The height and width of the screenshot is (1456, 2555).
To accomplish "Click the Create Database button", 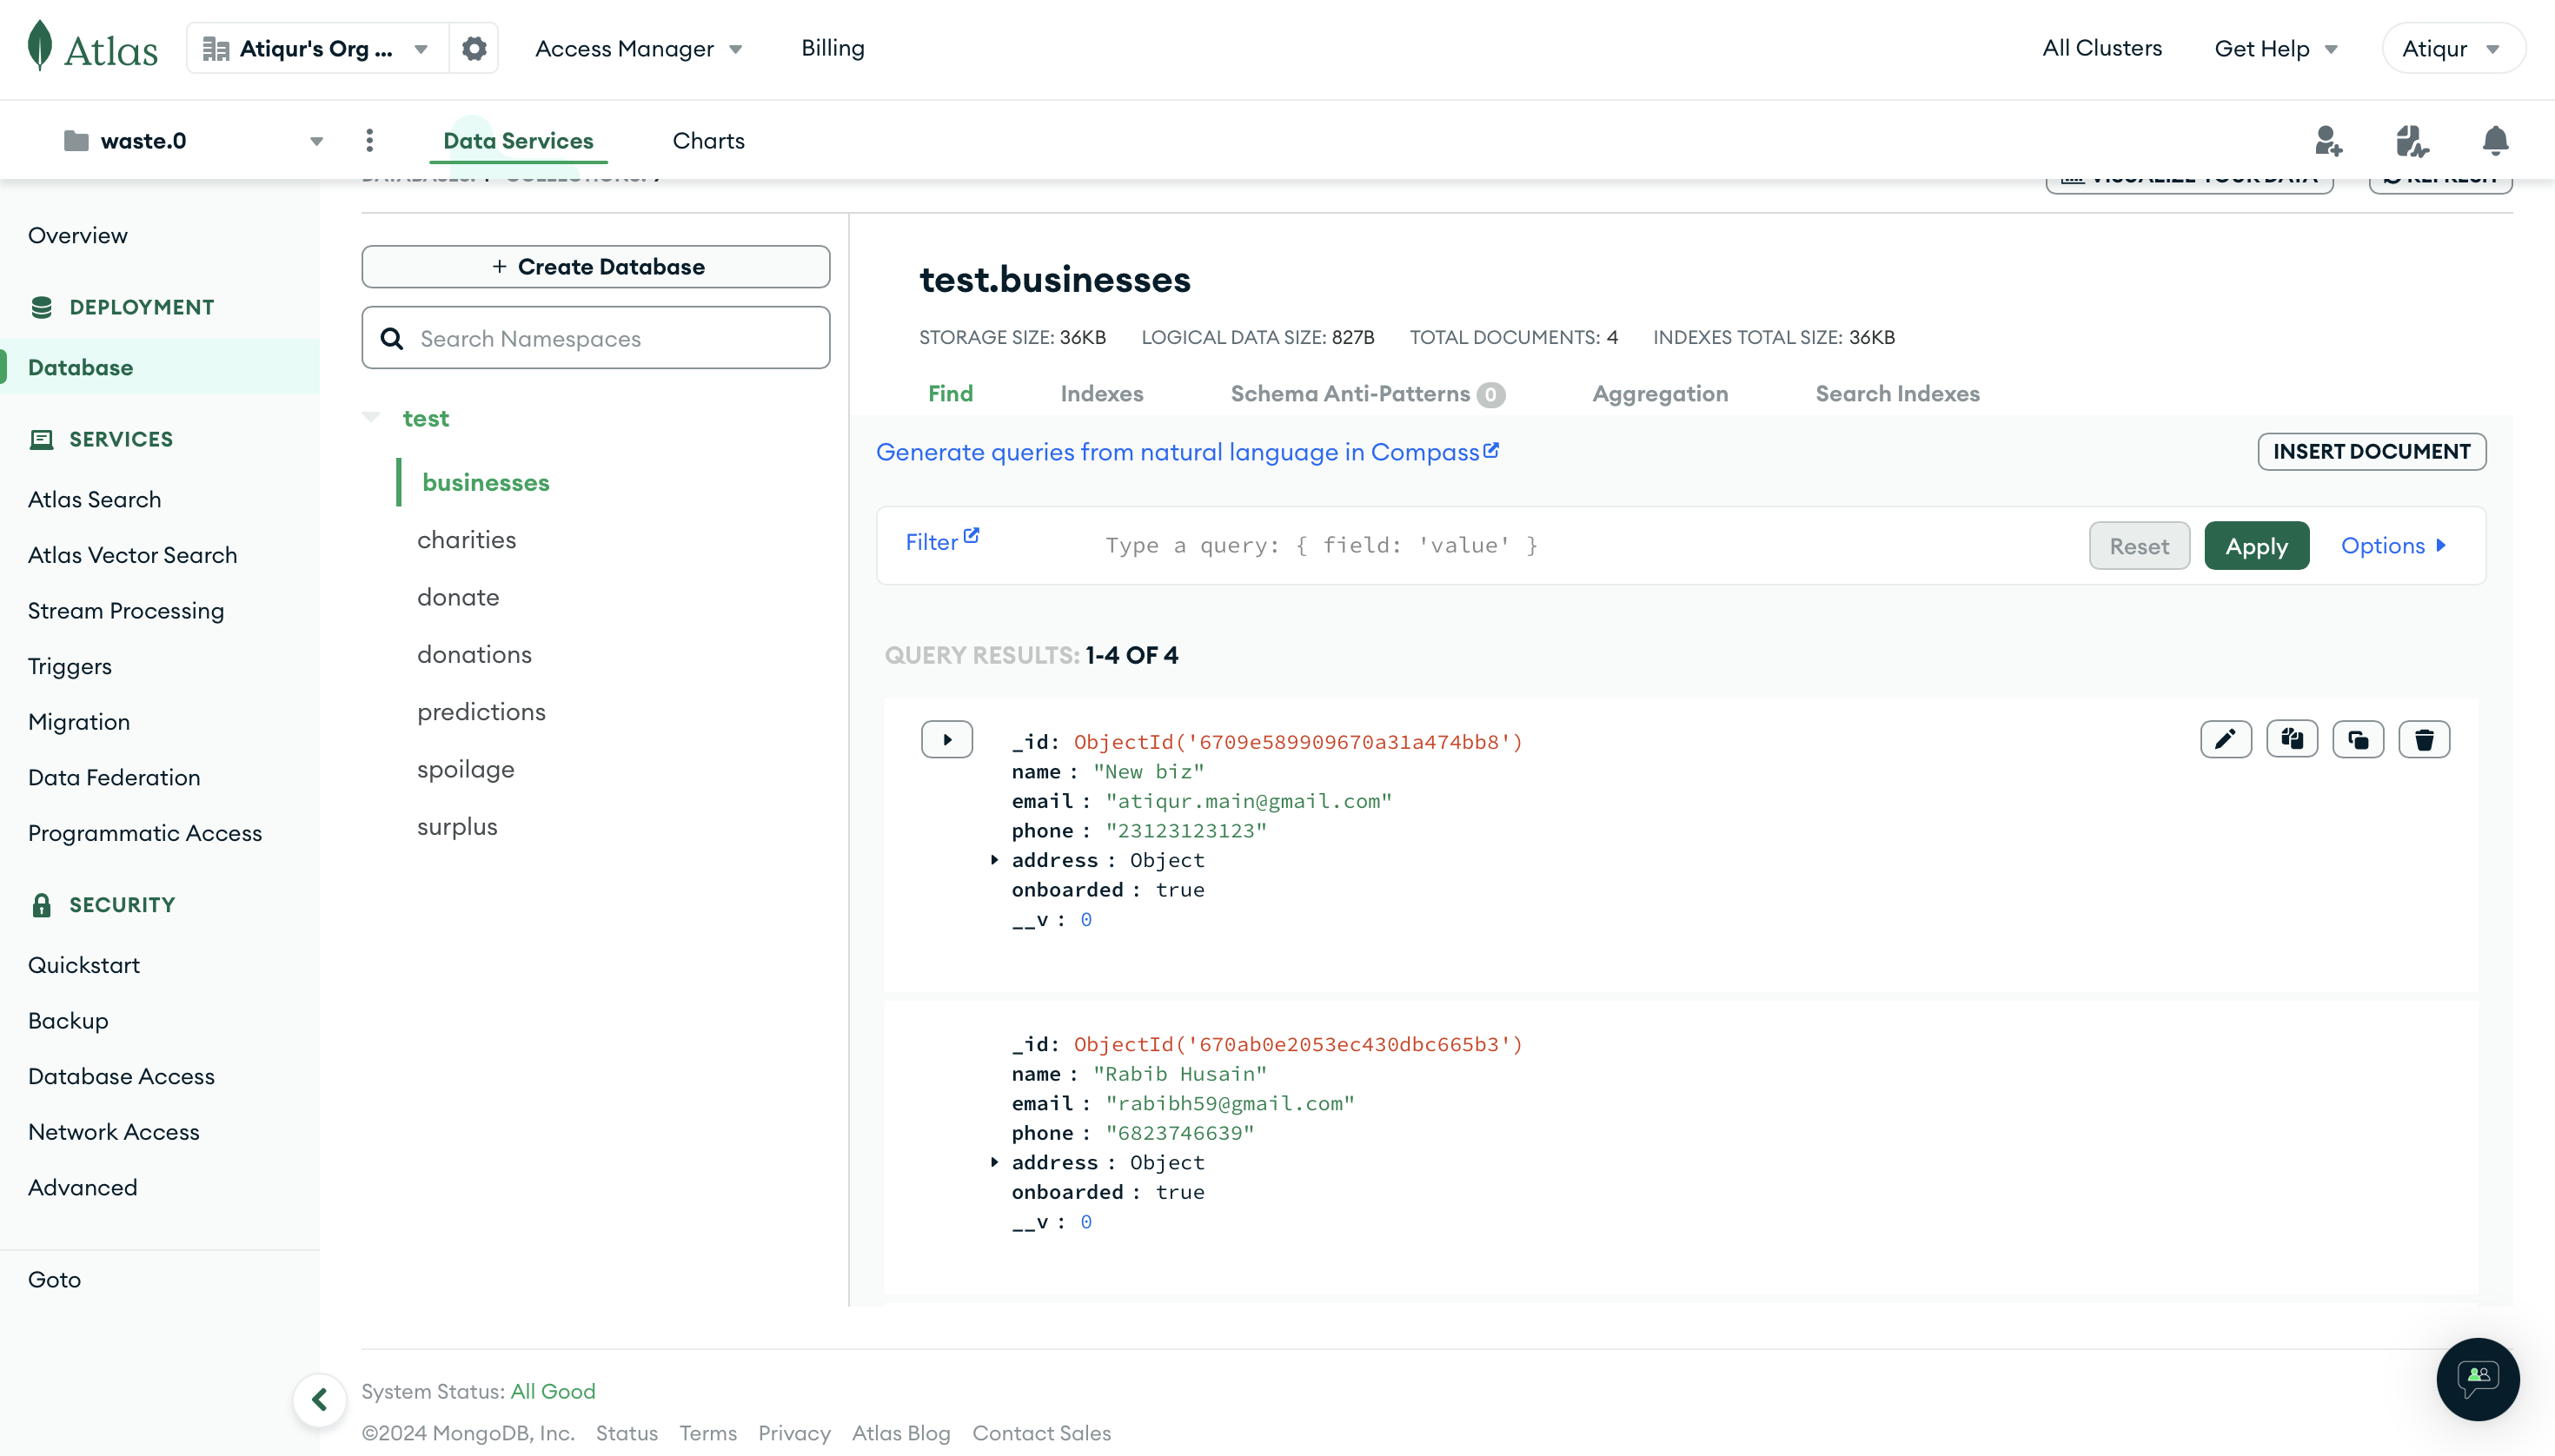I will pyautogui.click(x=595, y=266).
